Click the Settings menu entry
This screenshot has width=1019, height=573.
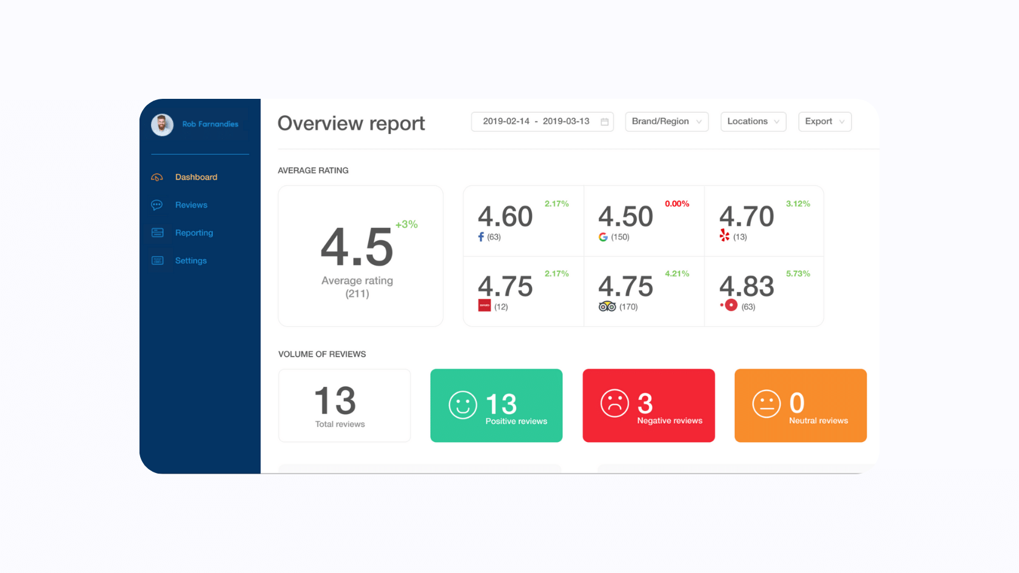[x=190, y=260]
